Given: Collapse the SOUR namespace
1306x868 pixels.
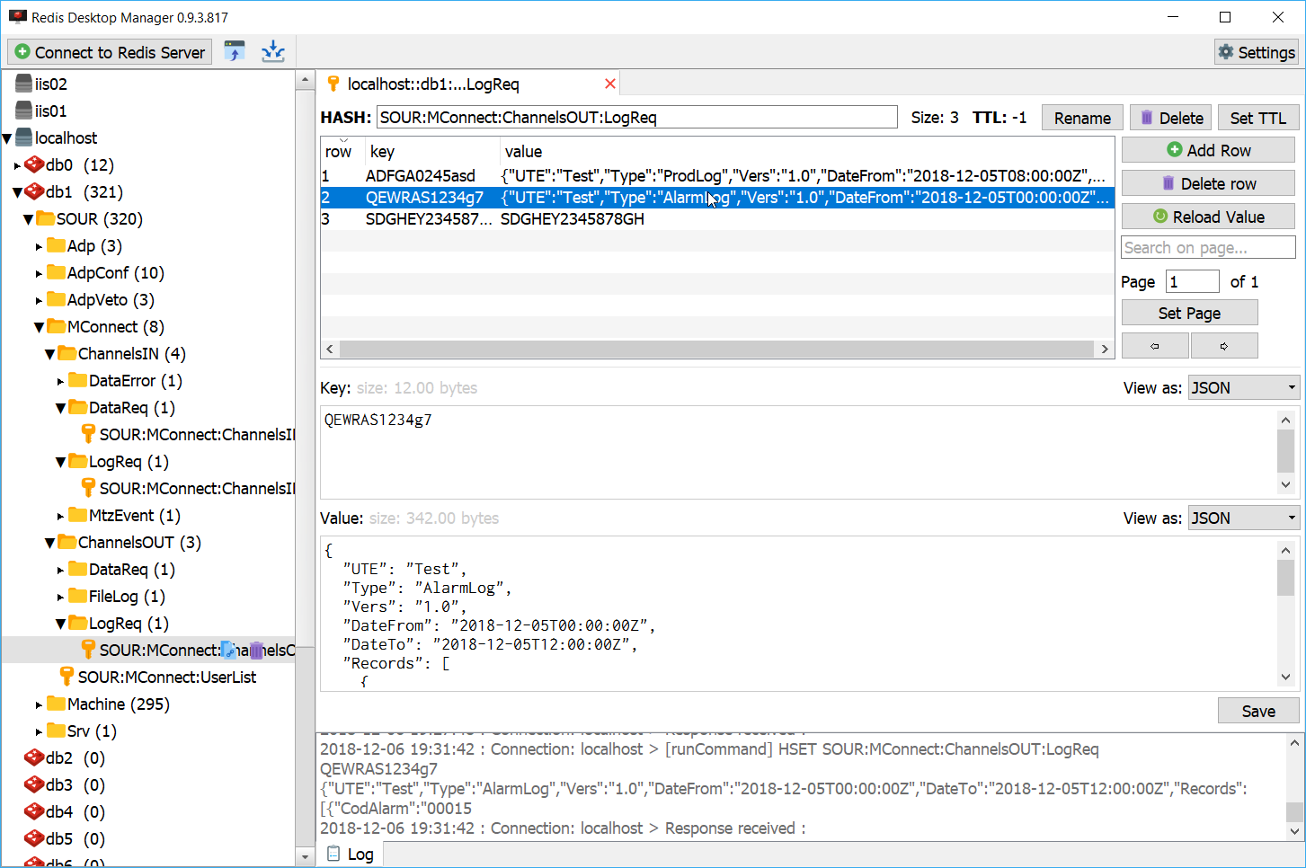Looking at the screenshot, I should click(28, 219).
